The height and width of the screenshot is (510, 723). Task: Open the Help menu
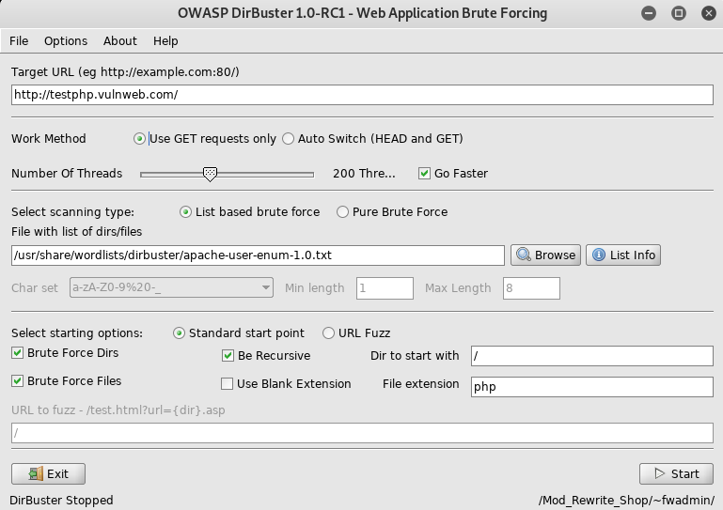(165, 41)
